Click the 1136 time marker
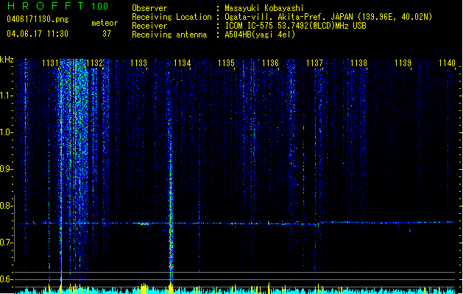 pyautogui.click(x=270, y=63)
